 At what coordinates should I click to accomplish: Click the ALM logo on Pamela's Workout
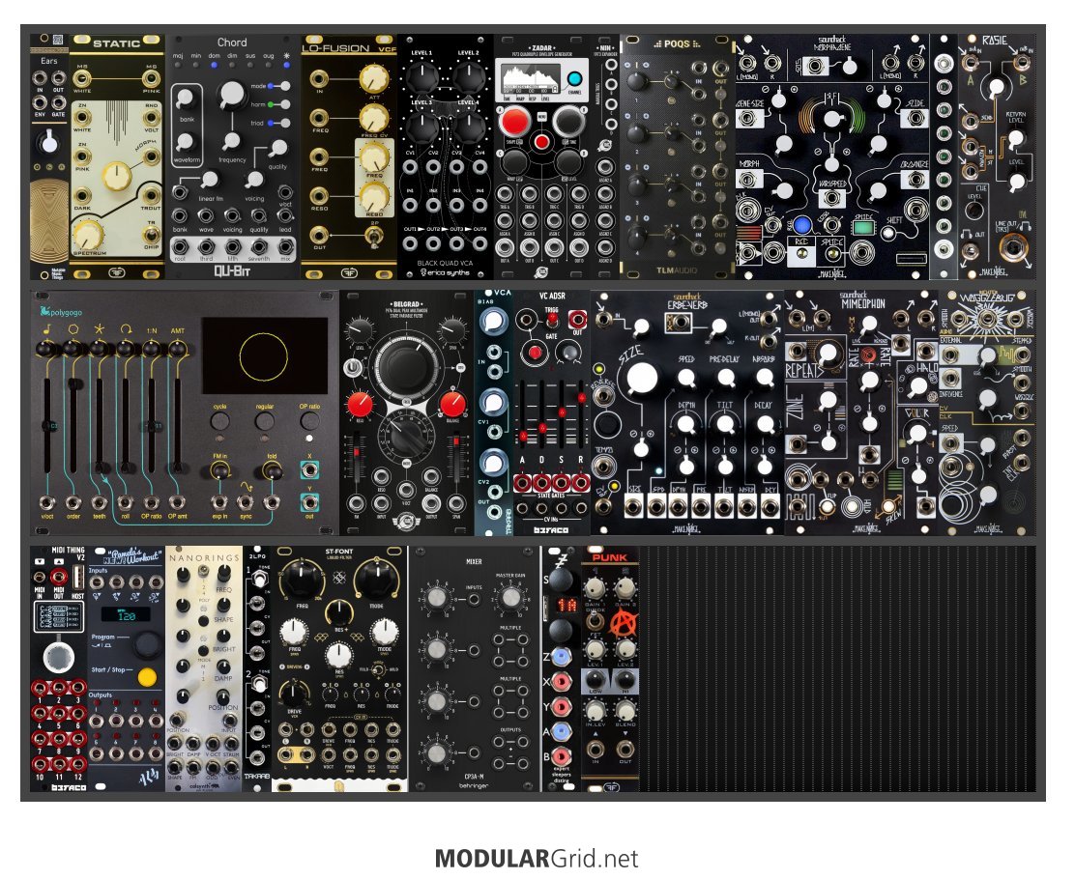pyautogui.click(x=150, y=777)
